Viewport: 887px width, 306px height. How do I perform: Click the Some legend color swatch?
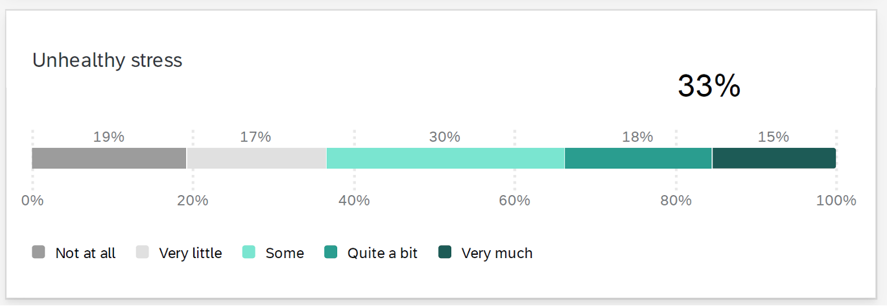pos(249,252)
